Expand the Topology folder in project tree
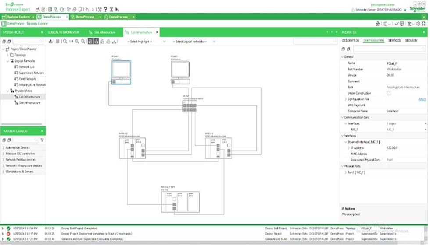Image resolution: width=430 pixels, height=245 pixels. [7, 55]
